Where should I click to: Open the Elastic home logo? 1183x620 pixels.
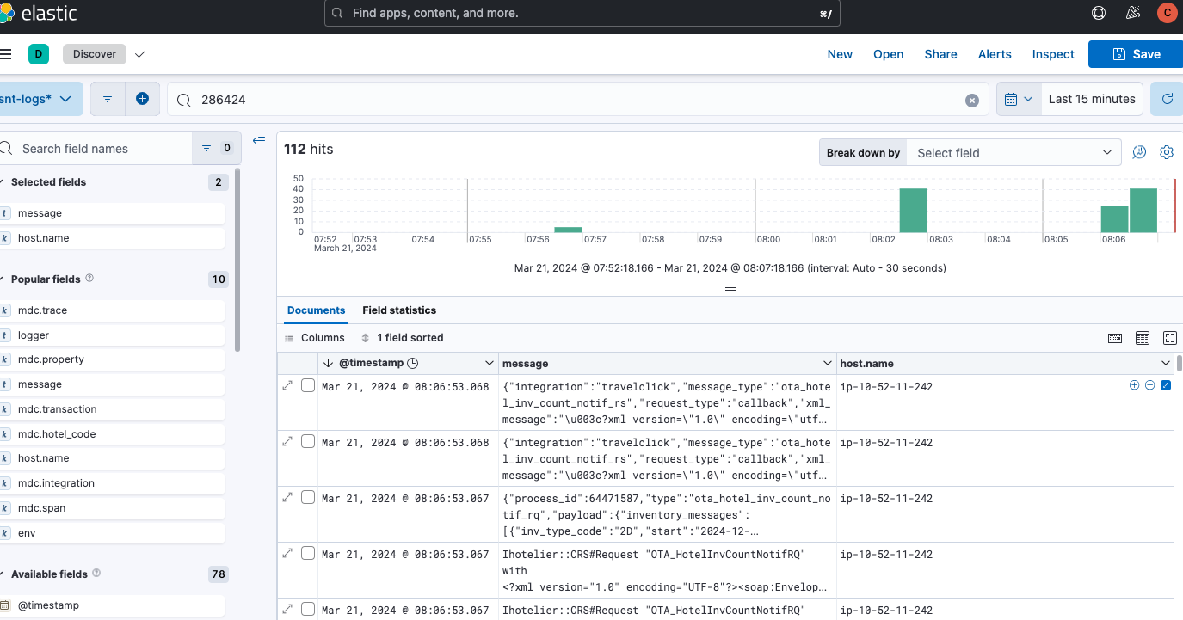(39, 13)
